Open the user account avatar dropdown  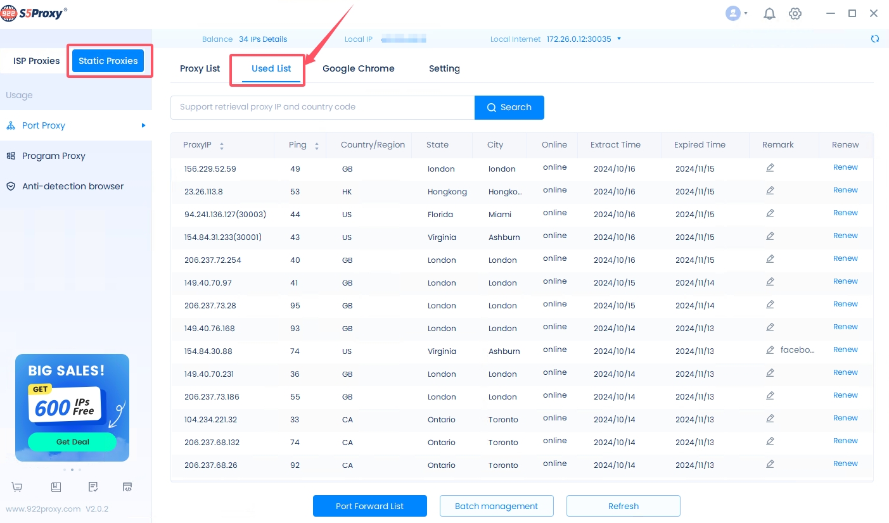tap(736, 13)
